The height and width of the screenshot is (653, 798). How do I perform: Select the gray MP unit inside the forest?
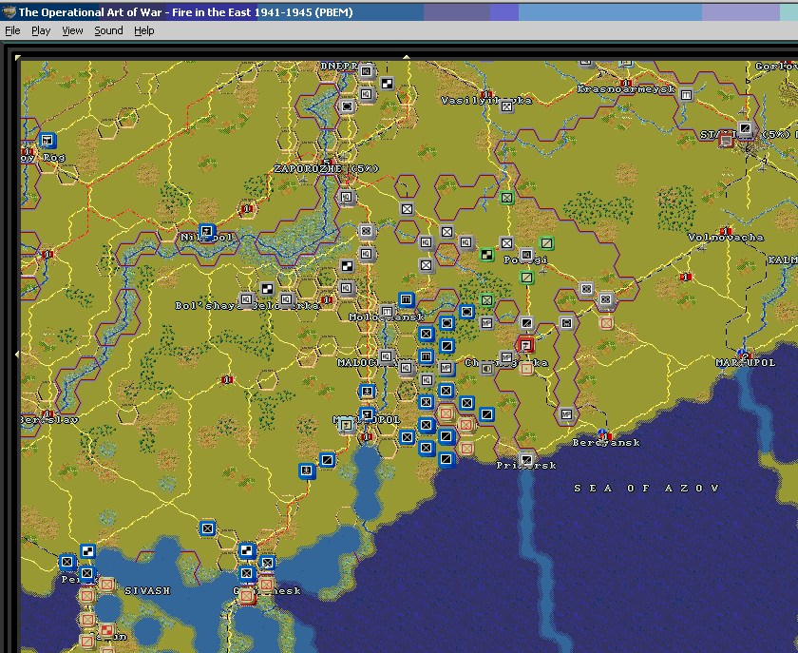[487, 322]
